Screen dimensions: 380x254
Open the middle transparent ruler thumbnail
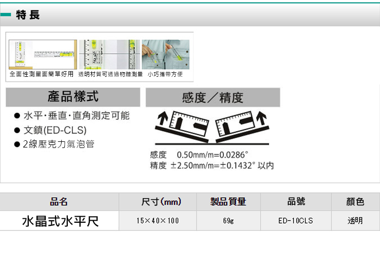(109, 54)
